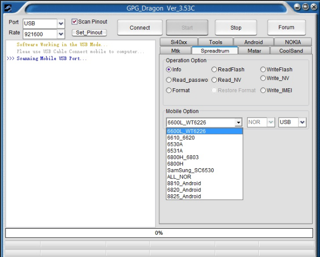320x257 pixels.
Task: Choose the ReadFlash operation
Action: (214, 70)
